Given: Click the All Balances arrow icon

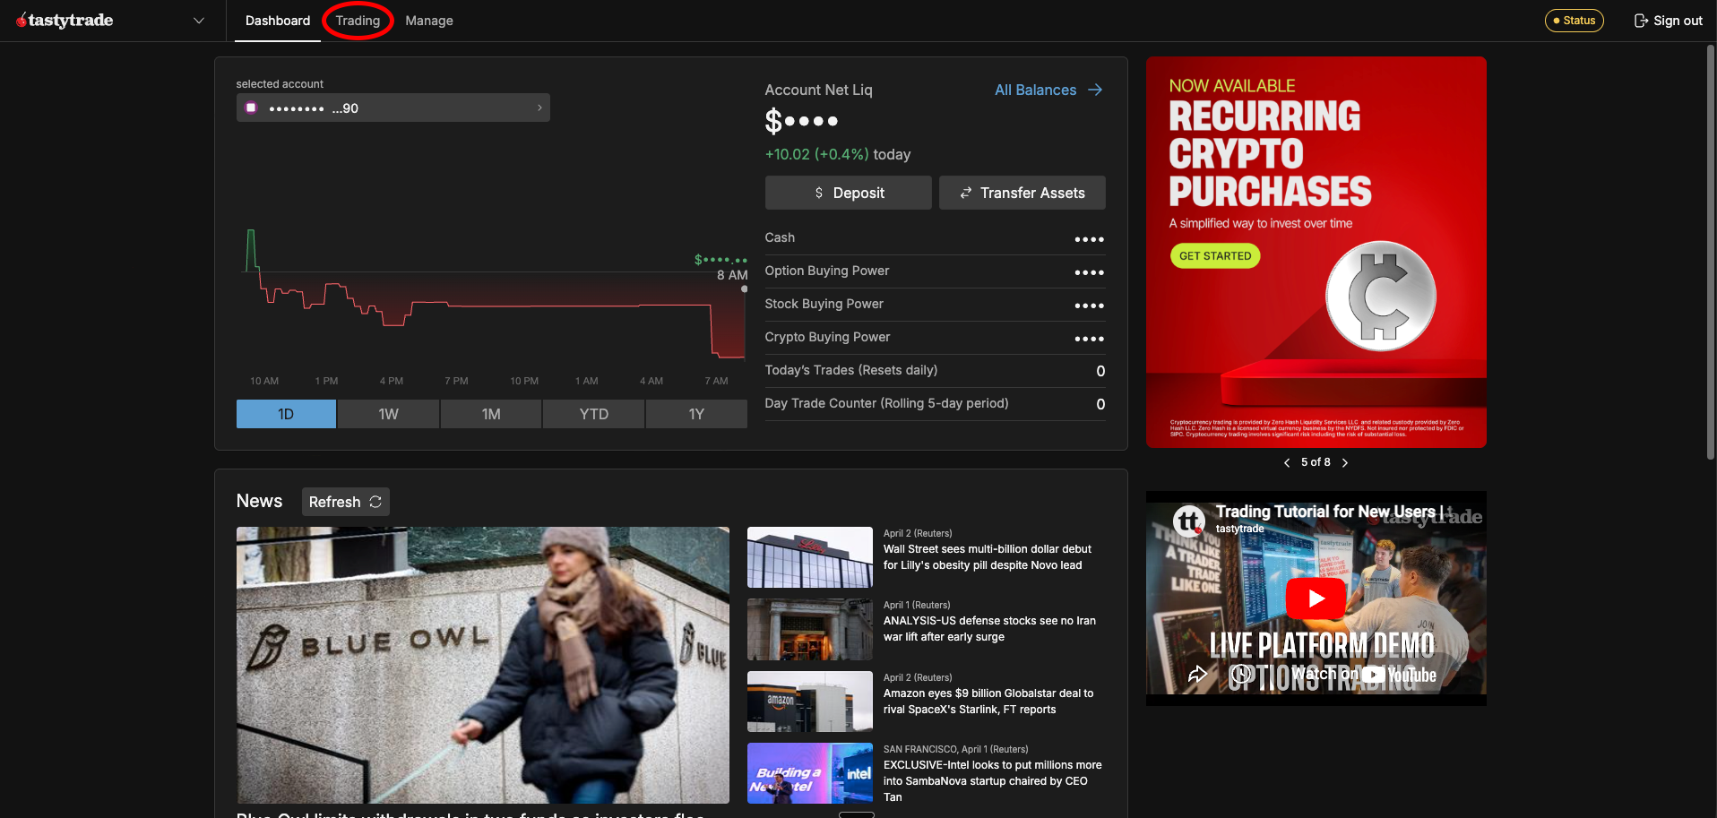Looking at the screenshot, I should pyautogui.click(x=1095, y=90).
